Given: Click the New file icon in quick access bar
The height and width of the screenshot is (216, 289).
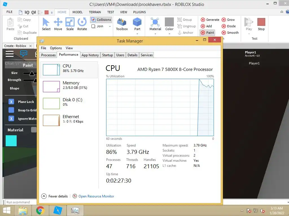Looking at the screenshot, I should tap(20, 12).
